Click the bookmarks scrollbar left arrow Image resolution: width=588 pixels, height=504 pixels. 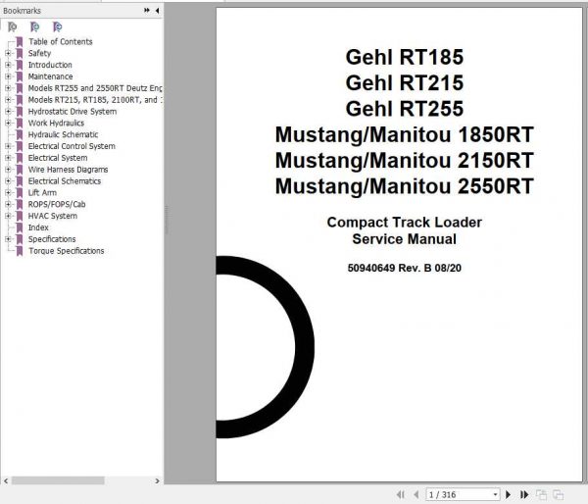tap(6, 480)
